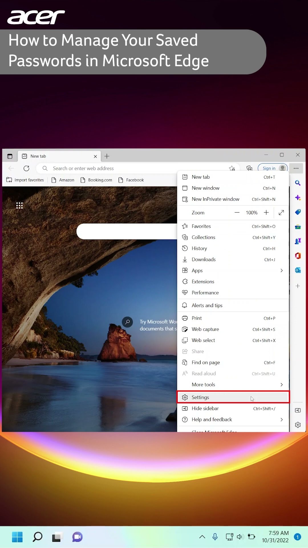The width and height of the screenshot is (308, 548).
Task: Reload the page with refresh icon
Action: 27,168
